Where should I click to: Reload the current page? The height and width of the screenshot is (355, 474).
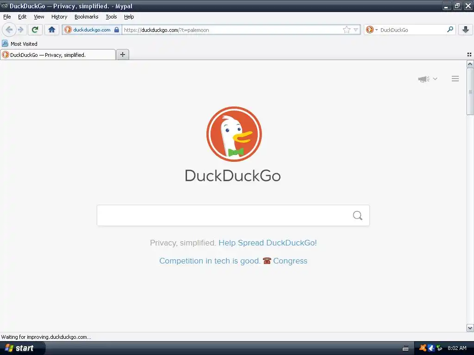35,30
